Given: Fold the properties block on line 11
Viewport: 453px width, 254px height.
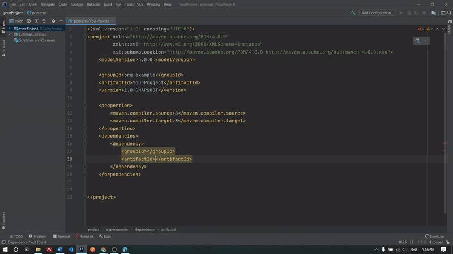Looking at the screenshot, I should [85, 106].
